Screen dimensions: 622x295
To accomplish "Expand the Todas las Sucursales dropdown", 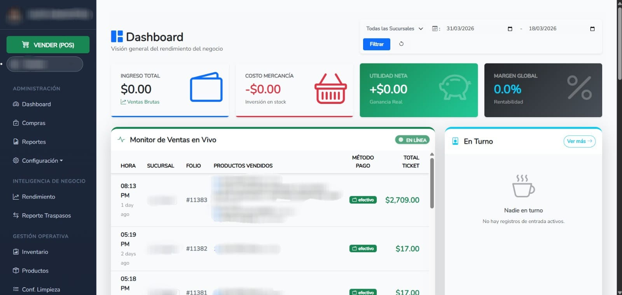I will coord(395,29).
